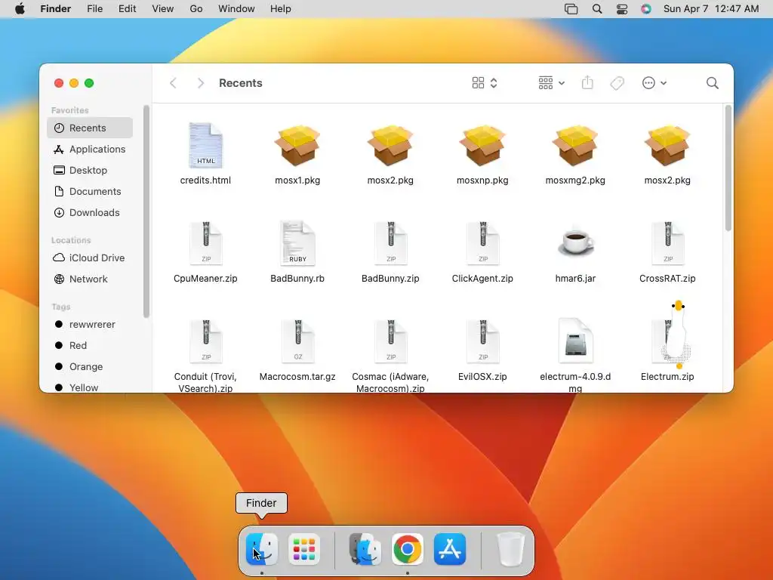The image size is (773, 580).
Task: Open Network in the sidebar
Action: coord(90,279)
